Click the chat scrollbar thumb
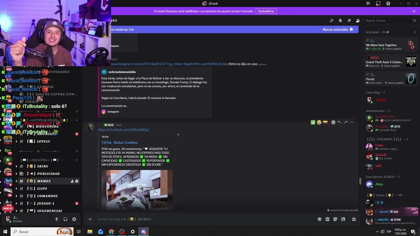The height and width of the screenshot is (236, 420). pyautogui.click(x=360, y=181)
